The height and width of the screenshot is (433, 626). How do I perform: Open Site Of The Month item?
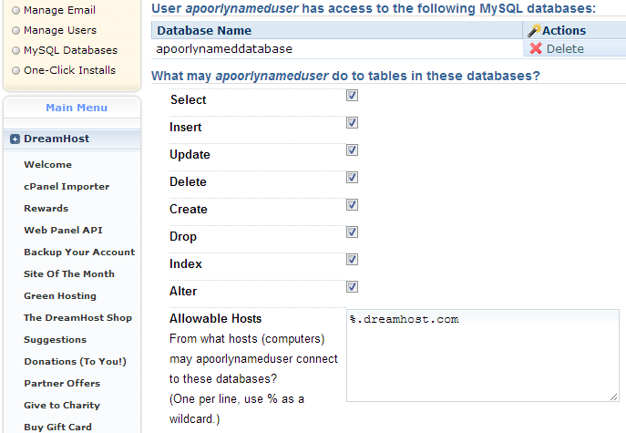point(69,274)
